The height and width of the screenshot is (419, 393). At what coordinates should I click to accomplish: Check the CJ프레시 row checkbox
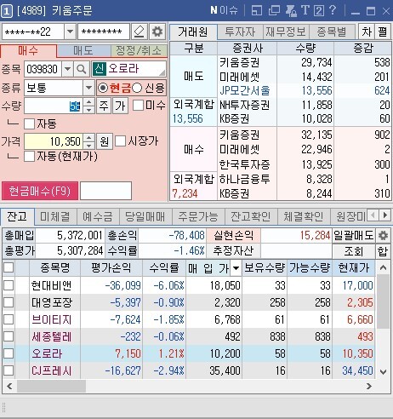click(9, 370)
